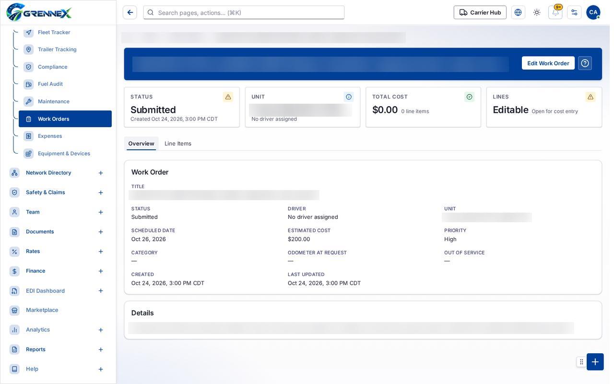
Task: Open the notifications bell
Action: click(x=555, y=12)
